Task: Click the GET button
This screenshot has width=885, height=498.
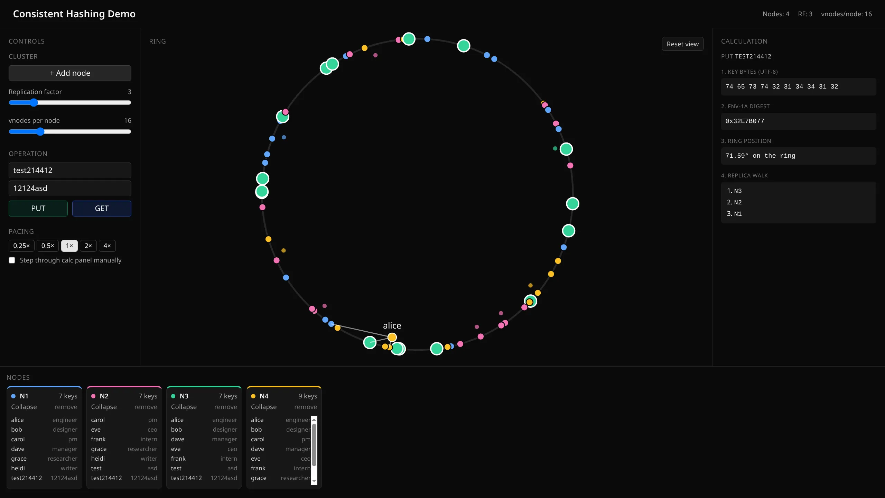Action: point(102,209)
